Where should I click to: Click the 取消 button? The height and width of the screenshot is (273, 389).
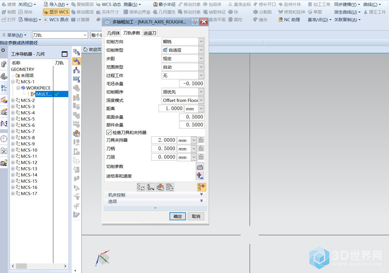click(196, 216)
